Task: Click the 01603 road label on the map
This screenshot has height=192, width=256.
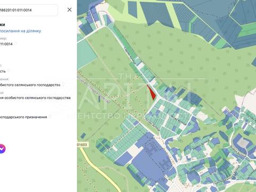Action: (x=82, y=145)
